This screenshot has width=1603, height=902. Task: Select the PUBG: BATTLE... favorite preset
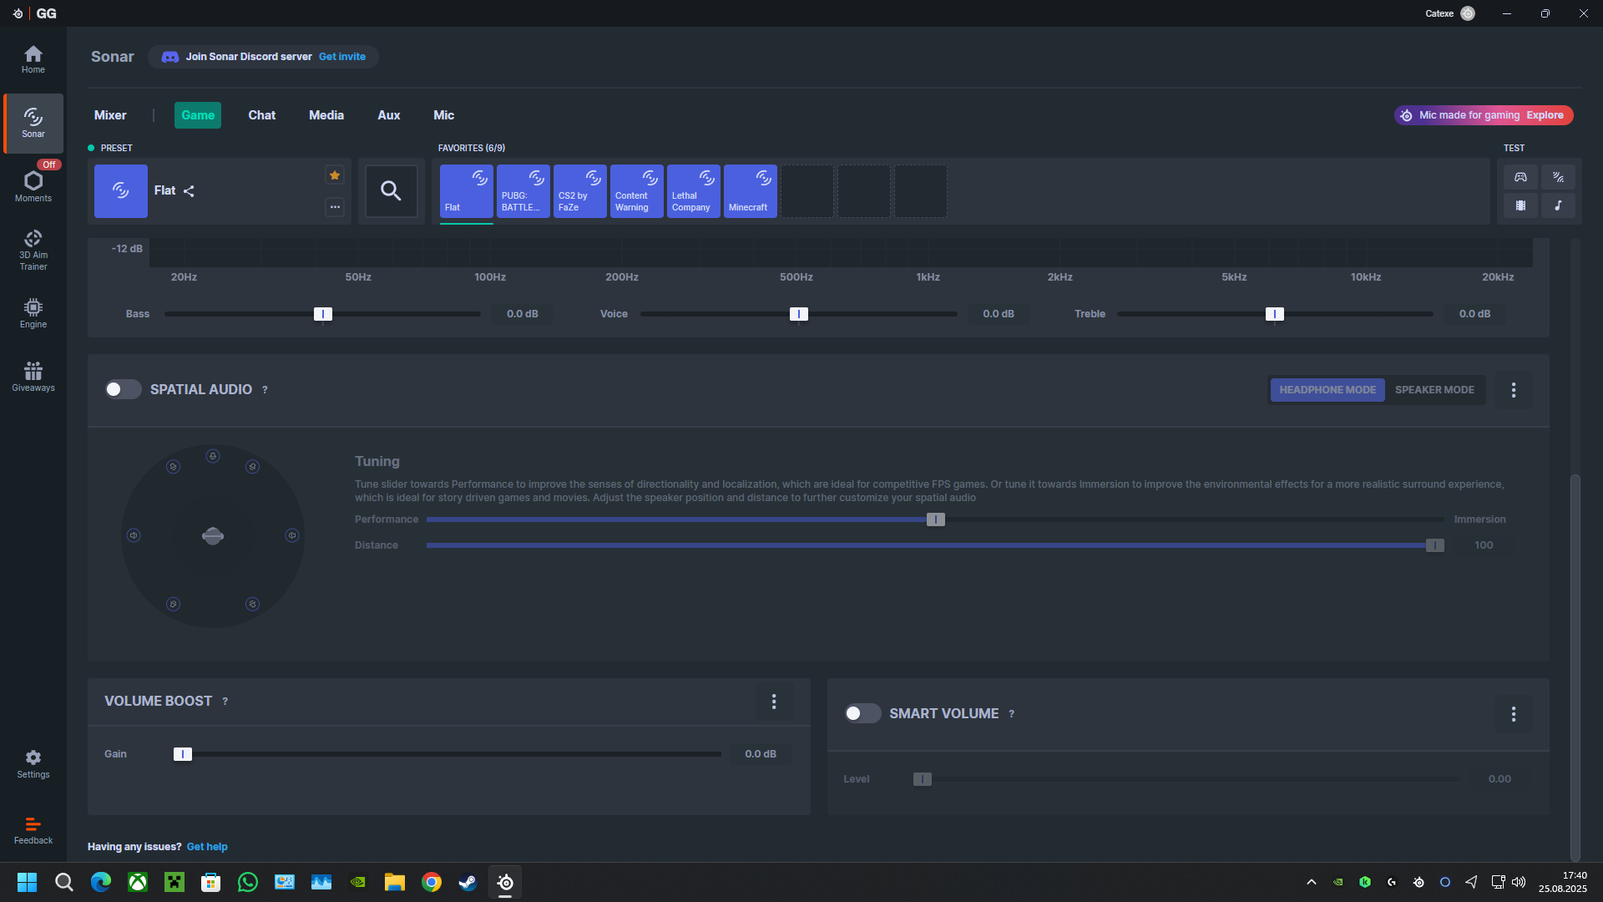[x=523, y=191]
